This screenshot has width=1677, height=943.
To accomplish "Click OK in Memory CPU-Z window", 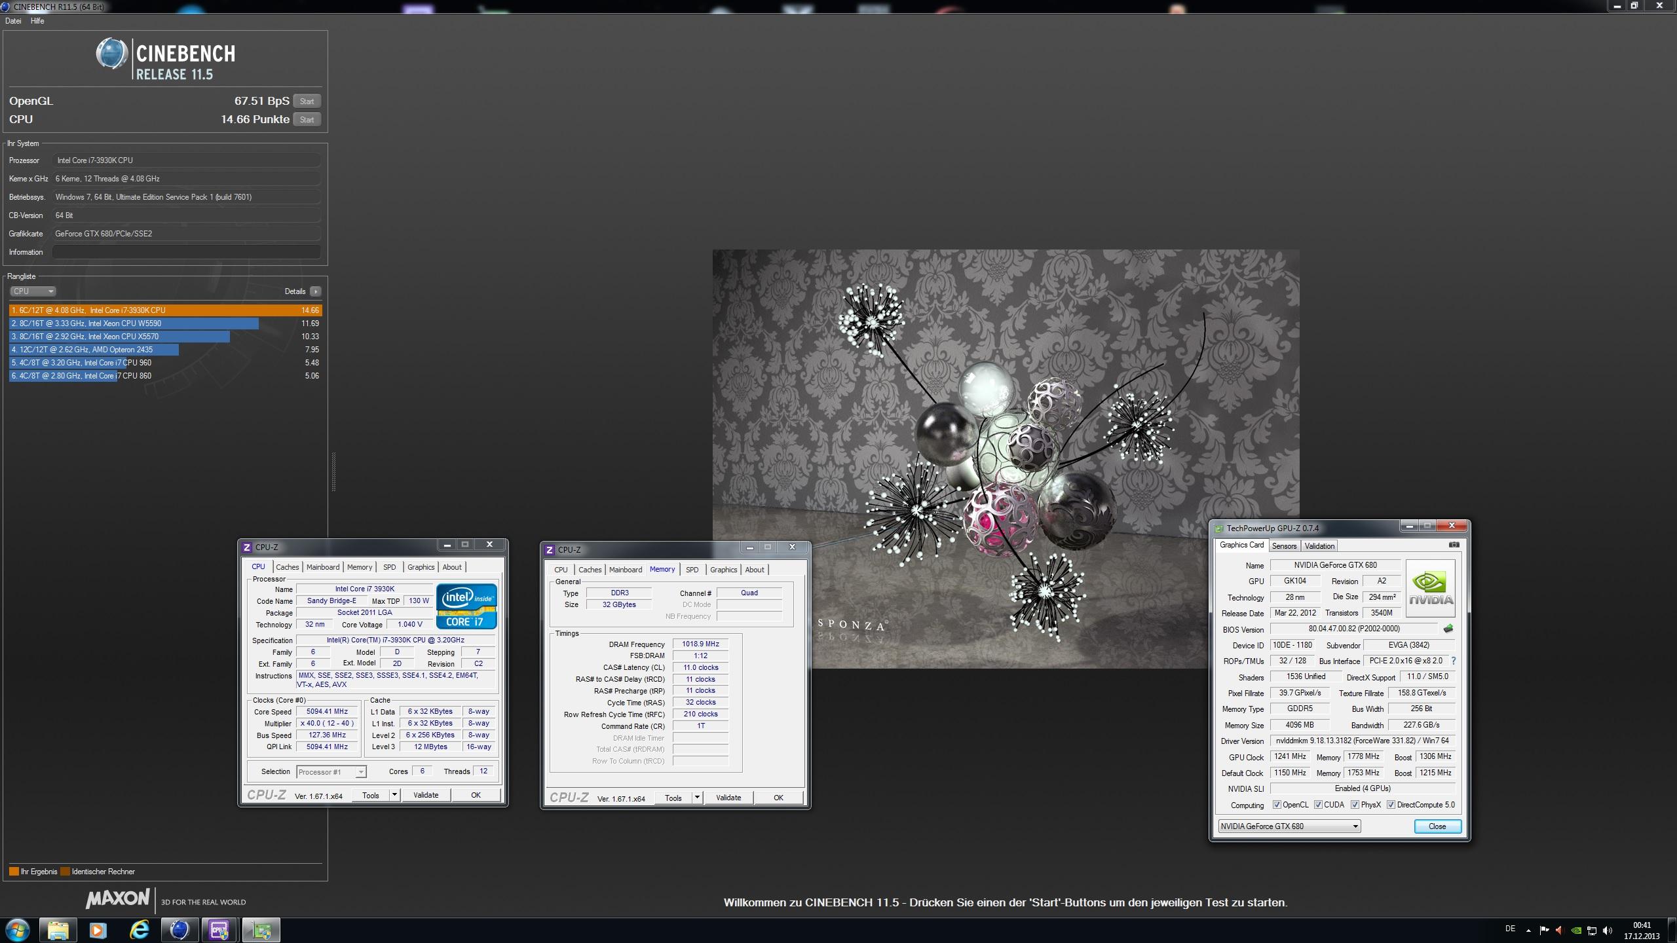I will point(778,798).
